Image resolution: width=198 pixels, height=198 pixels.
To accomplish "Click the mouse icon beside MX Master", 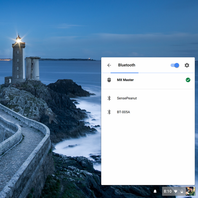I will pyautogui.click(x=109, y=80).
